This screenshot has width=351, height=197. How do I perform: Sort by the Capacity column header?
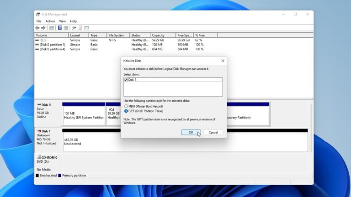pos(163,35)
